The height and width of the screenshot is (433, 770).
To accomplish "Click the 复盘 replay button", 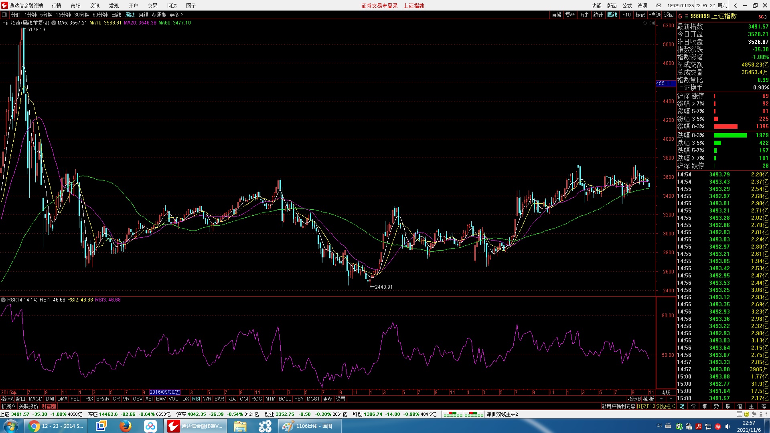I will [x=570, y=15].
